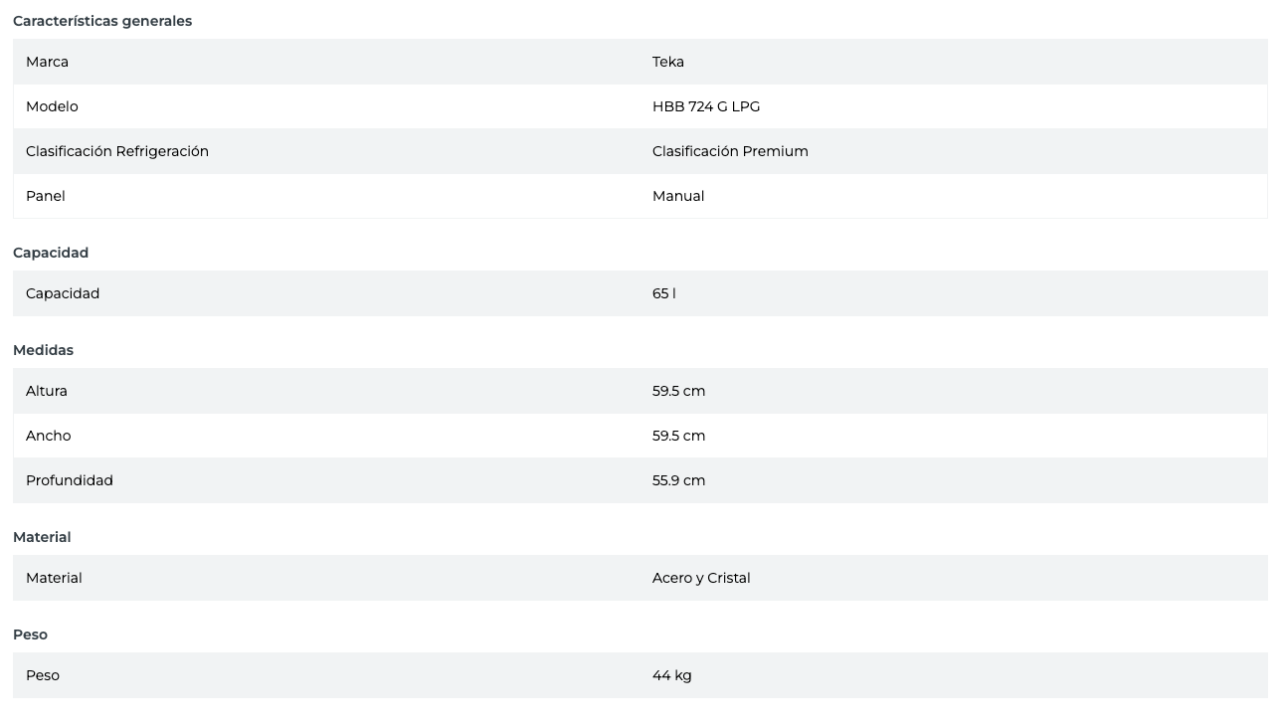
Task: Click the Peso section heading
Action: (x=30, y=634)
